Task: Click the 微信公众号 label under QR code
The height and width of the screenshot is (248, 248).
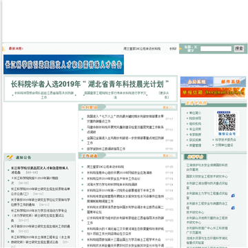Action: [x=227, y=134]
